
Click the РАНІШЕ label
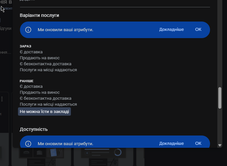click(x=27, y=81)
